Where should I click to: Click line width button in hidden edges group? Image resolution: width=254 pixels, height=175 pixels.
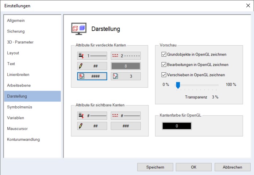(x=92, y=56)
